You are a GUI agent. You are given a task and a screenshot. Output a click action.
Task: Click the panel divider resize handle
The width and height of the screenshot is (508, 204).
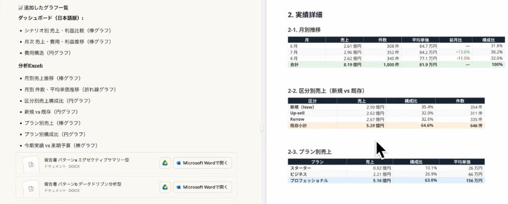pos(262,127)
